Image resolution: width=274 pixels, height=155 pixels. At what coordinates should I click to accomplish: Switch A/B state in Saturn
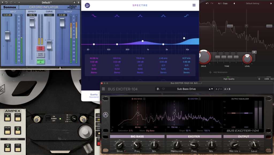[219, 3]
